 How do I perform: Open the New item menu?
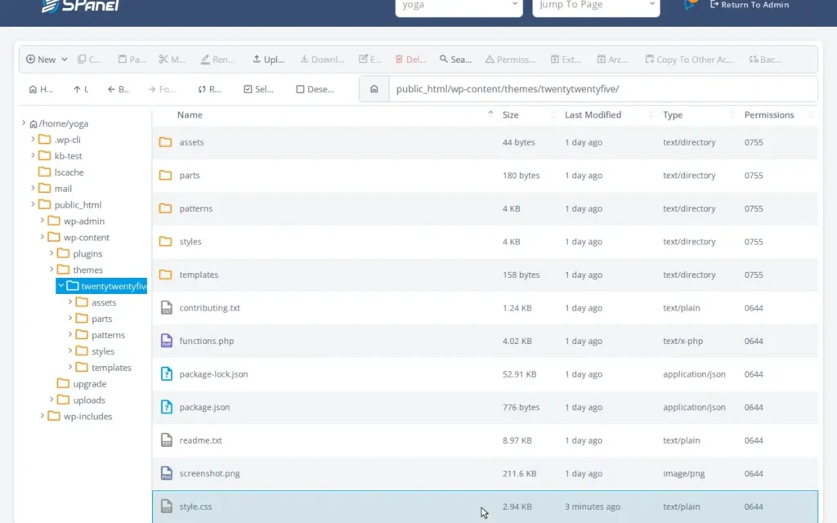pyautogui.click(x=47, y=59)
